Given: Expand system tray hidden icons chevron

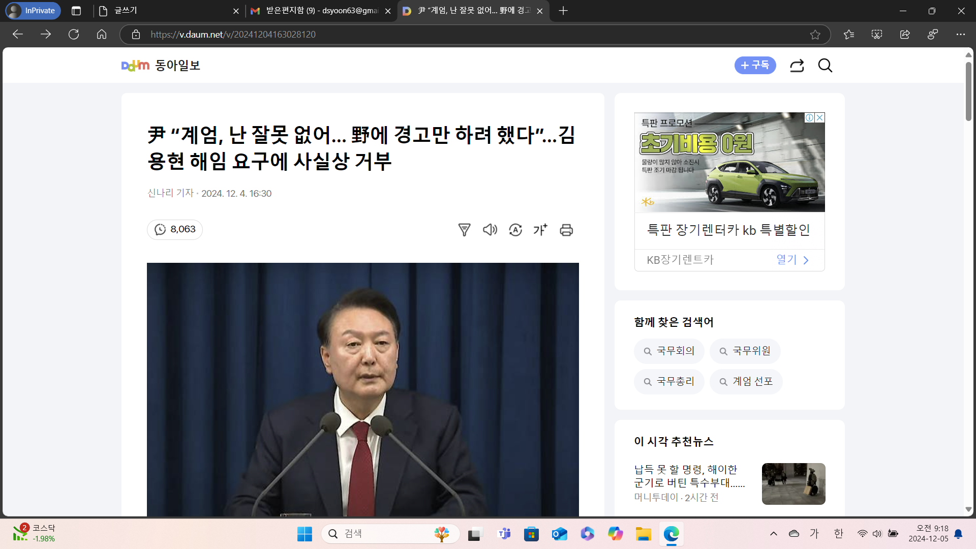Looking at the screenshot, I should [773, 533].
